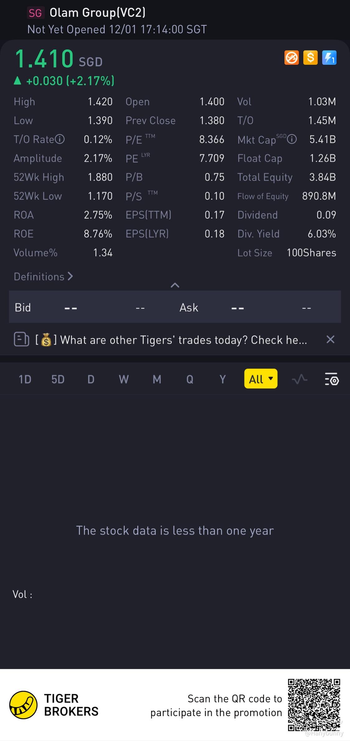Select the W weekly chart tab
350x741 pixels.
[124, 379]
